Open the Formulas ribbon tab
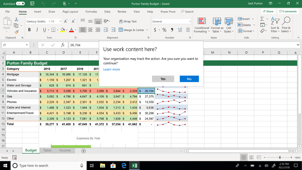 point(91,11)
